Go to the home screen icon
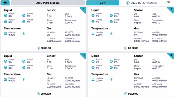Viewport: 174px width, 97px height. [x=5, y=3]
